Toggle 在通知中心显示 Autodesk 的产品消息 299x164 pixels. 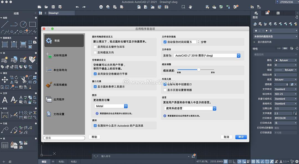[x=95, y=125]
